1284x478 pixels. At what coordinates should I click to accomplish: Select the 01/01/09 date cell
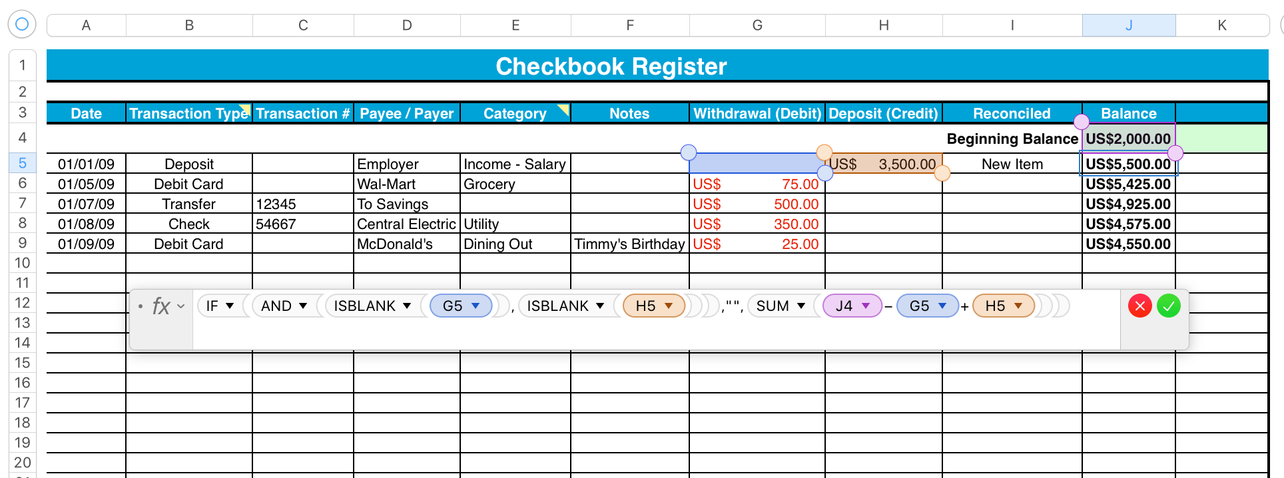click(x=86, y=164)
